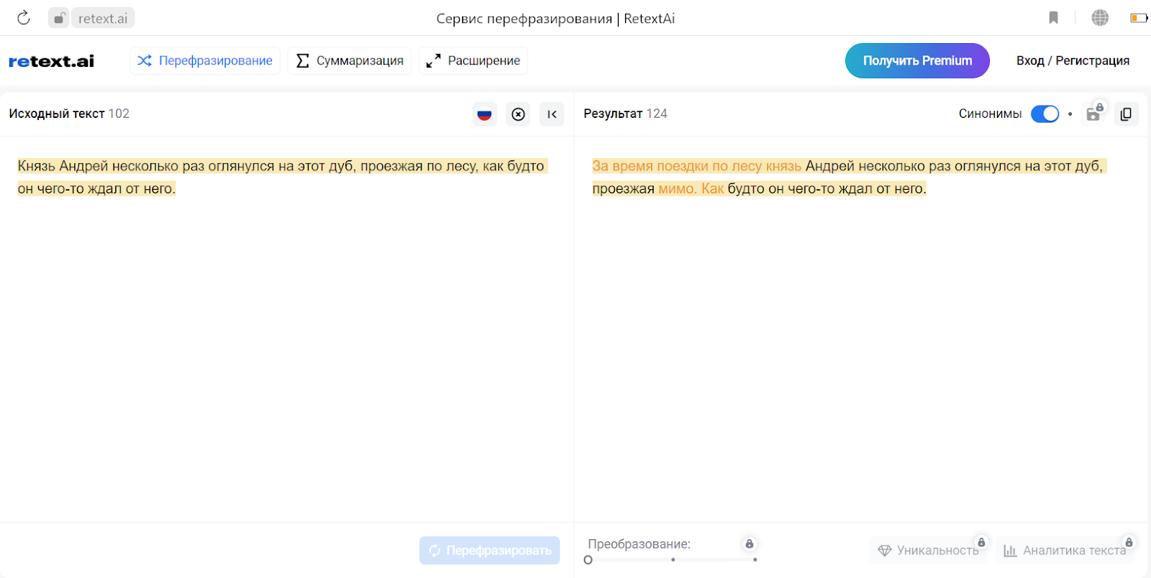Open the retext.ai logo home link
The width and height of the screenshot is (1151, 578).
point(51,61)
